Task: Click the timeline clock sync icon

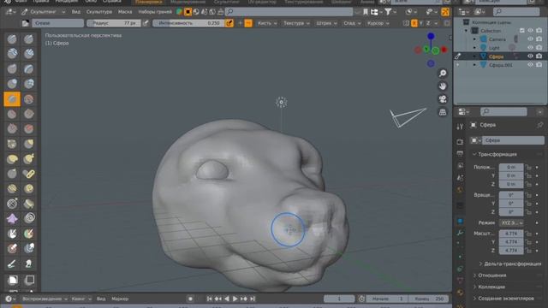Action: 361,299
